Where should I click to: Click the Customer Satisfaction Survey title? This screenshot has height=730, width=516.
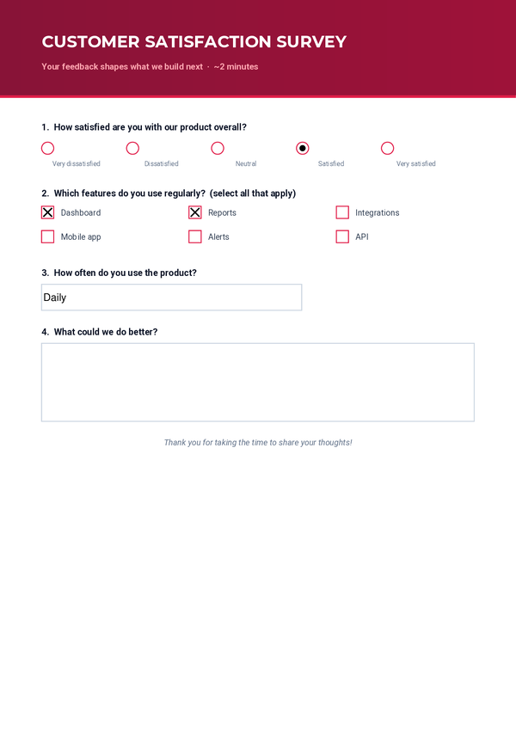tap(194, 42)
